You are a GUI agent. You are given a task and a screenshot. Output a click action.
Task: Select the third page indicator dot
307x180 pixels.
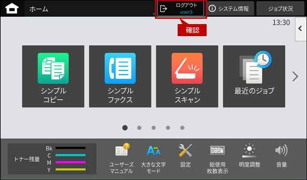pos(153,128)
